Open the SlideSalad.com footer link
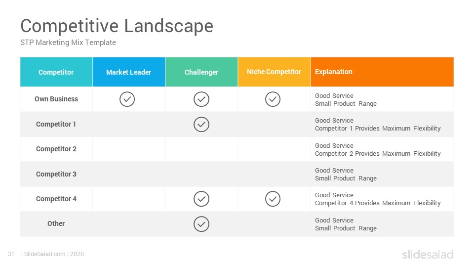474x267 pixels. (x=45, y=254)
